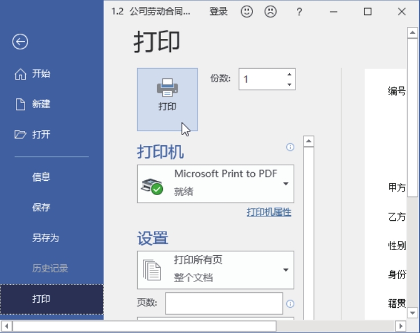Click the open folder icon beside 打开
Image resolution: width=420 pixels, height=333 pixels.
click(21, 134)
